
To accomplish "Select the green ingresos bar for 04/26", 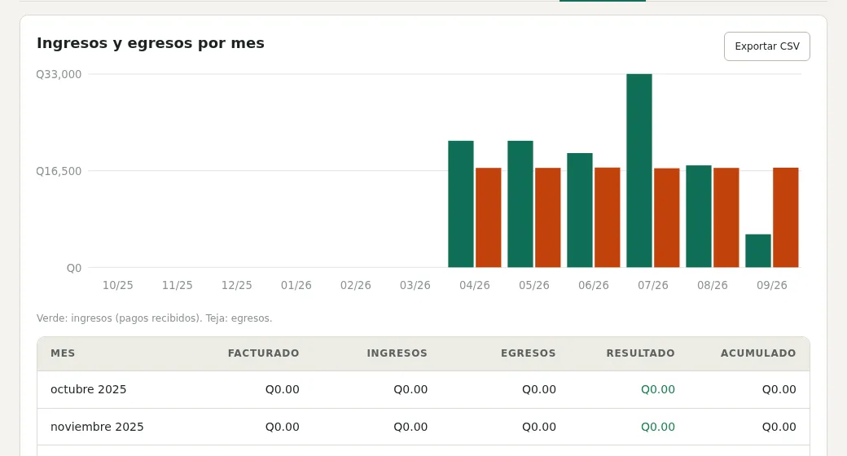I will point(461,204).
